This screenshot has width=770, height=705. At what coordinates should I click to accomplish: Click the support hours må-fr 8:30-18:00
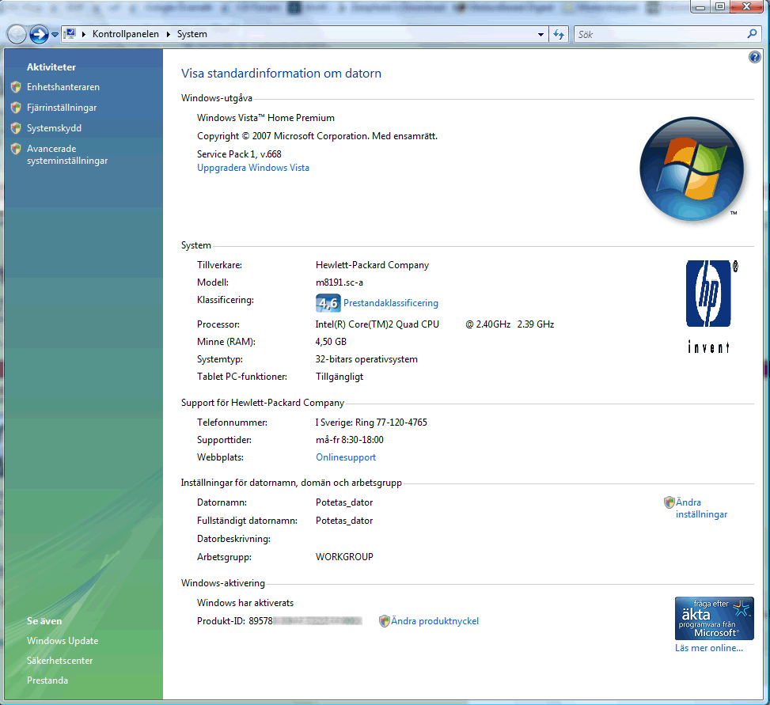pyautogui.click(x=350, y=440)
